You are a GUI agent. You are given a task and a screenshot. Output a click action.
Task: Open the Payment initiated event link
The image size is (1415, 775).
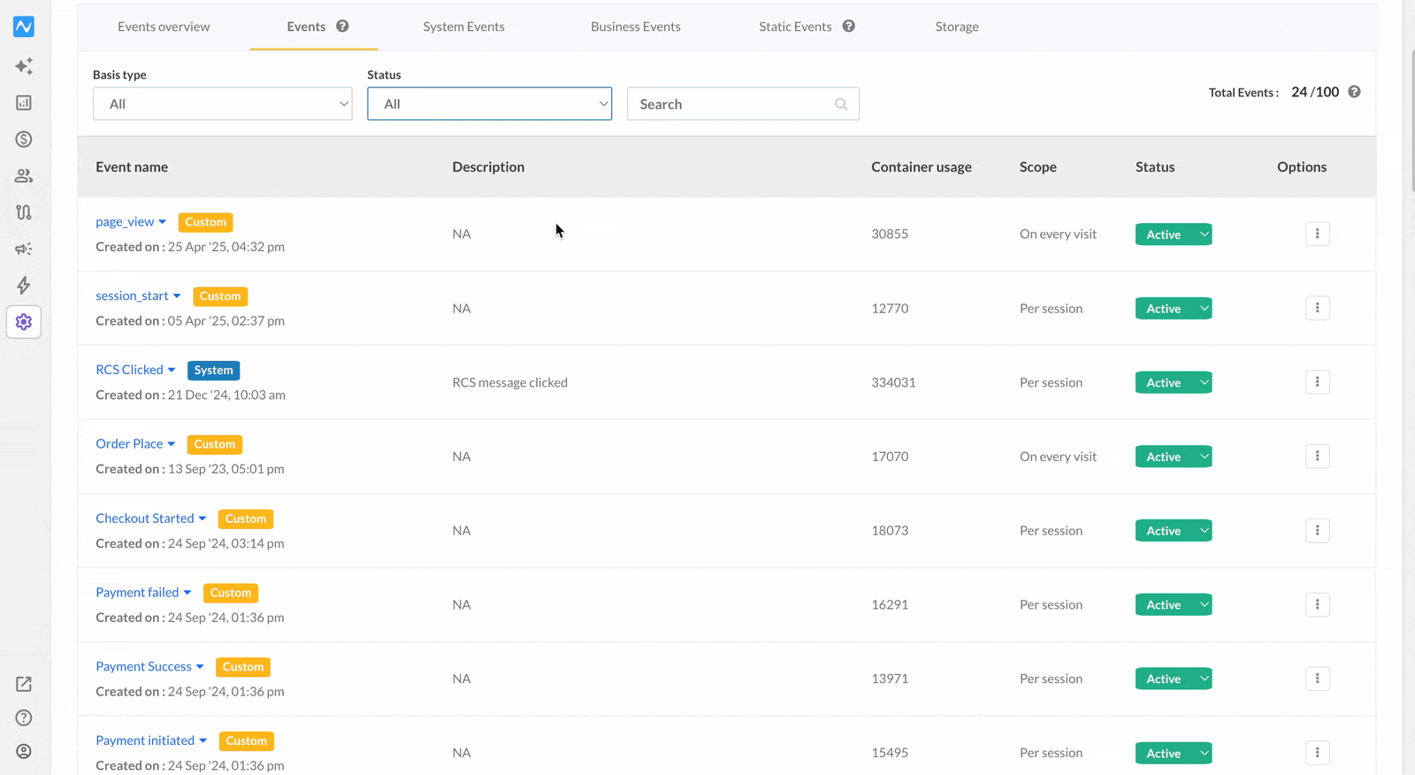coord(145,740)
